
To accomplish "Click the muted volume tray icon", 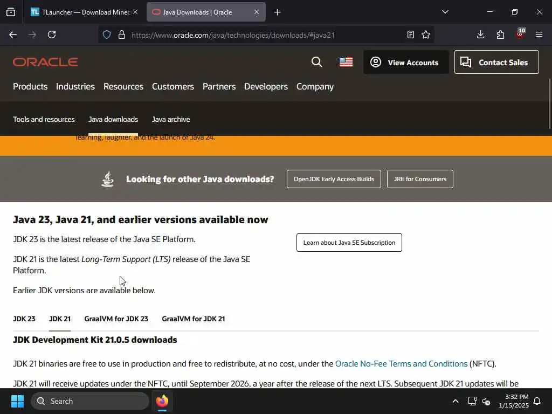I will click(487, 401).
